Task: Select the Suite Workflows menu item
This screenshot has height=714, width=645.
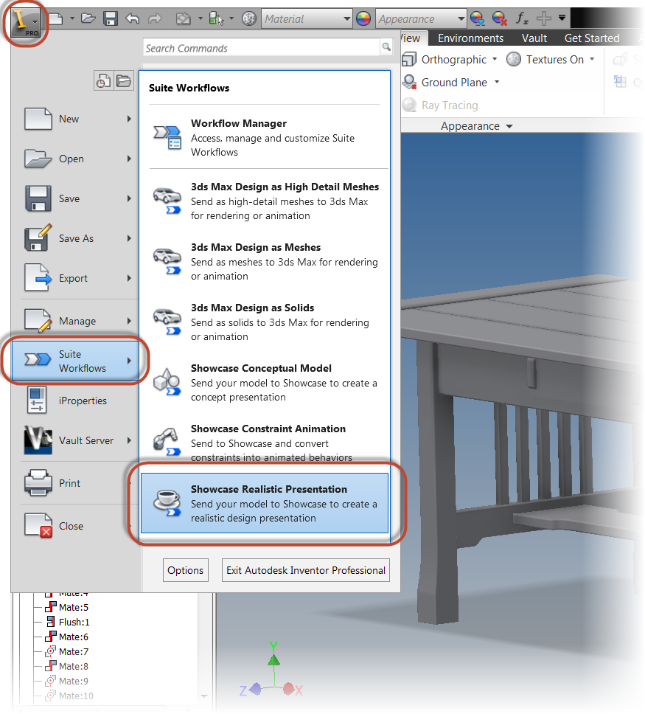Action: [76, 361]
